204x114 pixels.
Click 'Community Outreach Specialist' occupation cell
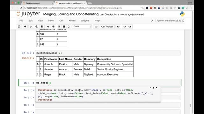115,64
